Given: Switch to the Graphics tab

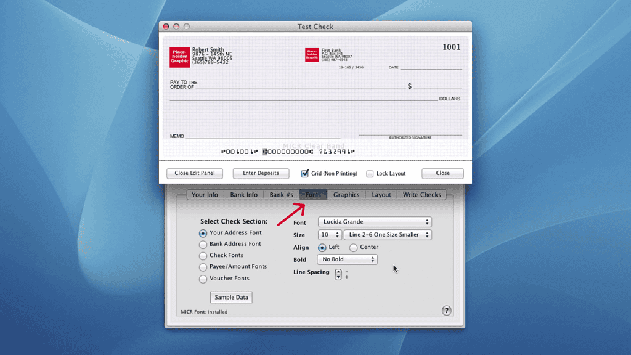Looking at the screenshot, I should (x=346, y=195).
